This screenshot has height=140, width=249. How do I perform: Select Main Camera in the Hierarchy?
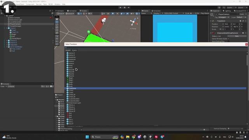click(x=15, y=18)
